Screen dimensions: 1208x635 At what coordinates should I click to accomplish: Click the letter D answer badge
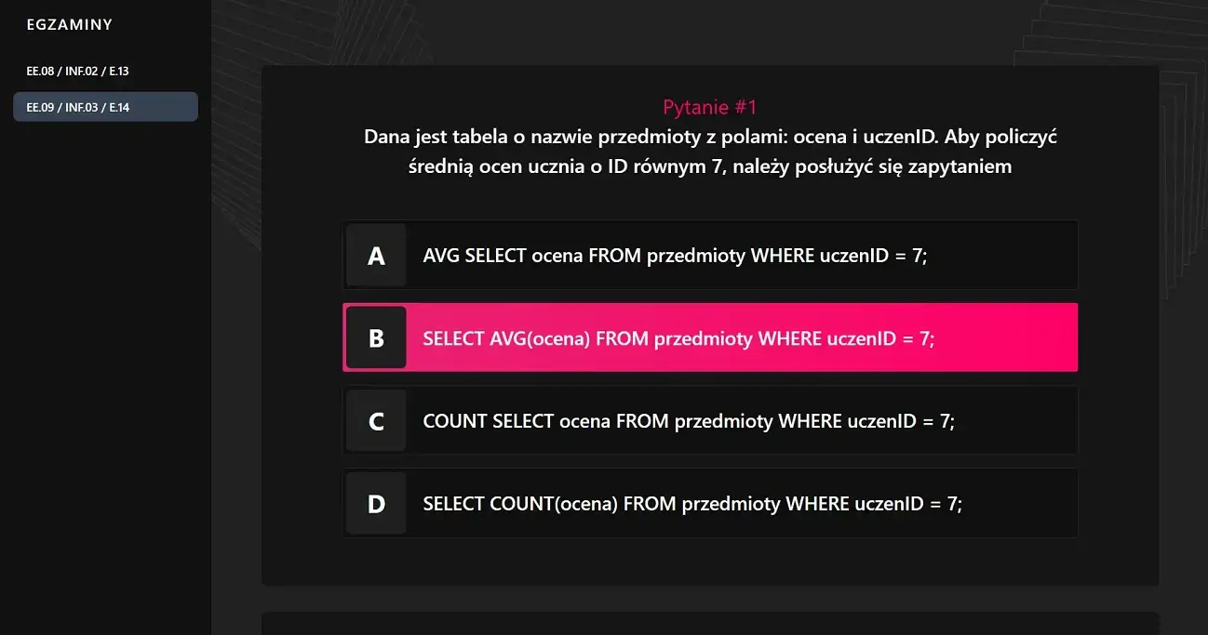point(376,504)
